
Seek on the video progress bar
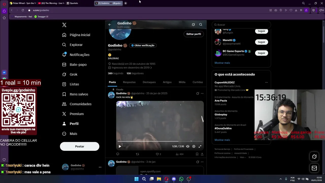point(160,141)
